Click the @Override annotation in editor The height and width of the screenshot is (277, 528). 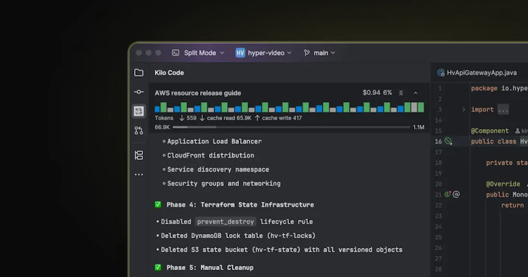point(503,184)
